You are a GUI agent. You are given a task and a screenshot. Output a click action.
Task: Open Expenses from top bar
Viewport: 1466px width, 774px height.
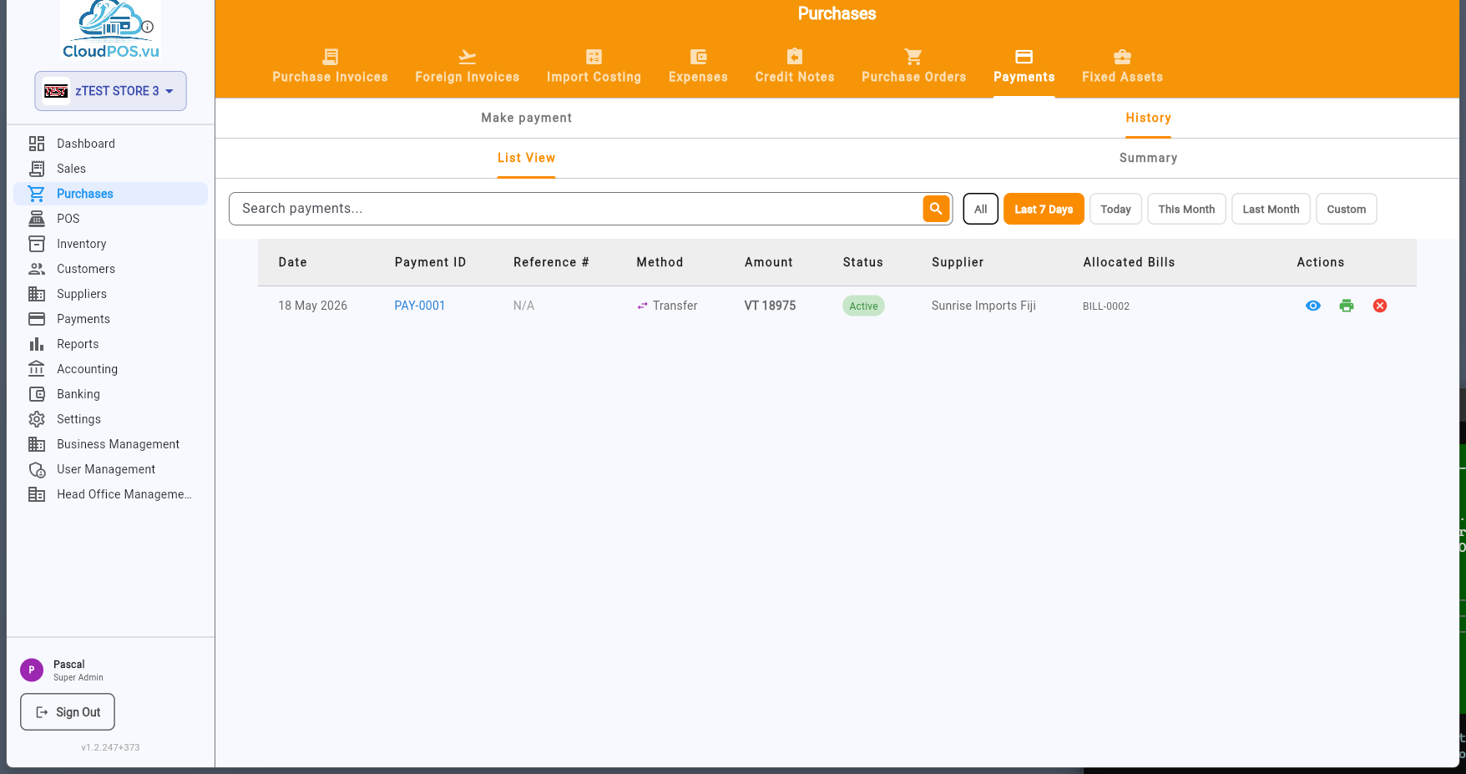click(698, 66)
